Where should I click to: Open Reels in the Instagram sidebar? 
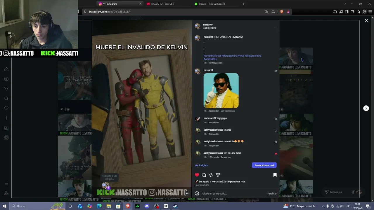[6, 79]
